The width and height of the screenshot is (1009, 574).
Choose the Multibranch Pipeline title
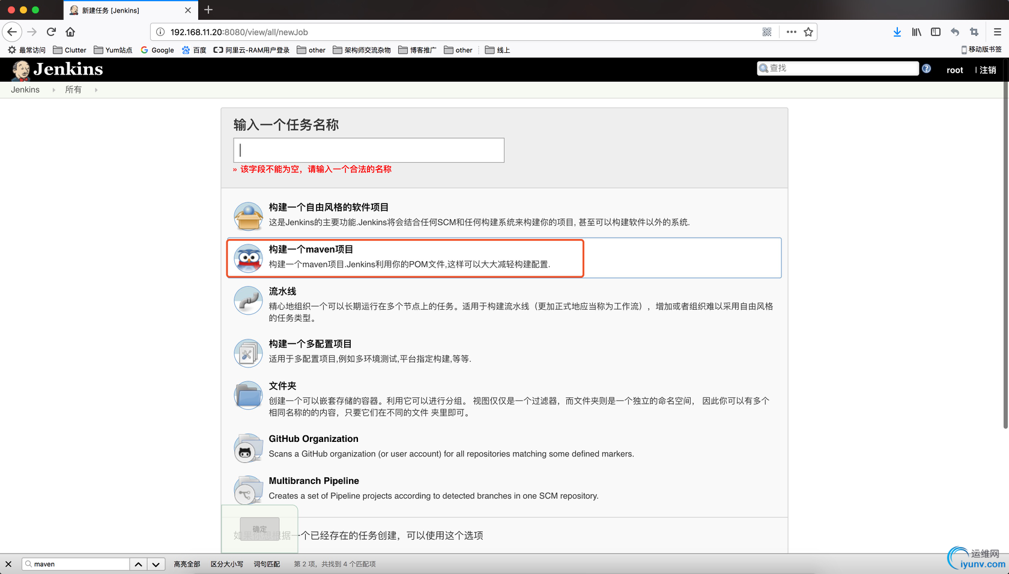point(314,481)
